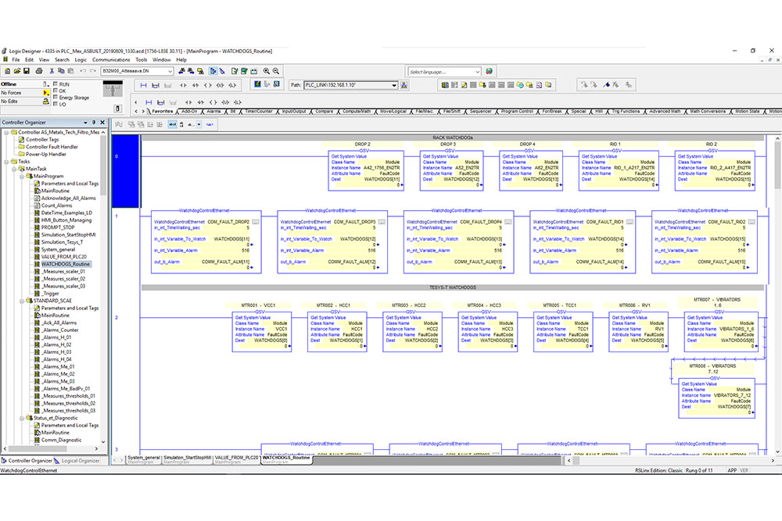The height and width of the screenshot is (521, 782).
Task: Select HMI_Button_Managing routine in tree
Action: click(66, 220)
